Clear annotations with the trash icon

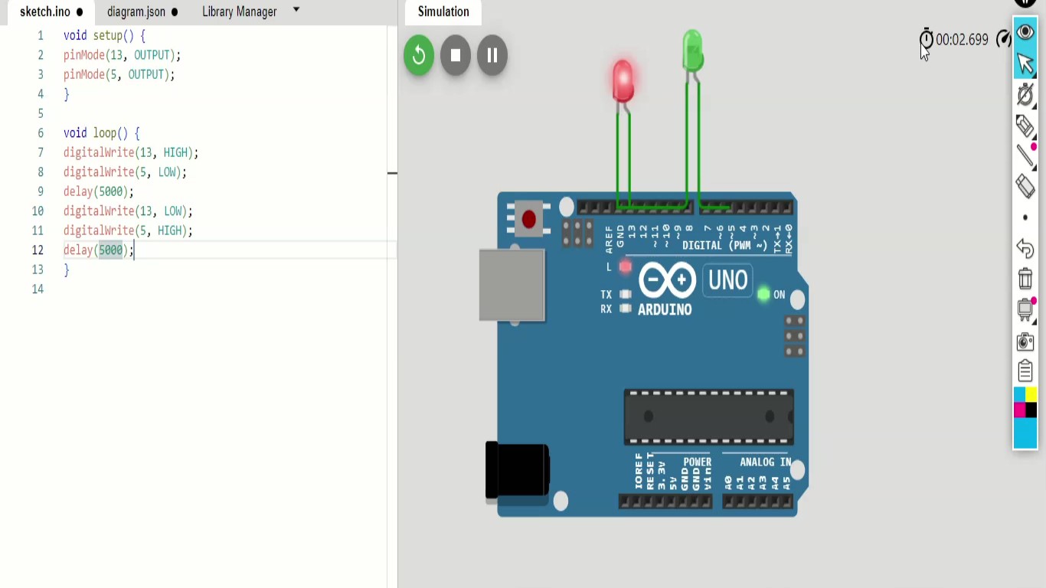[x=1025, y=279]
